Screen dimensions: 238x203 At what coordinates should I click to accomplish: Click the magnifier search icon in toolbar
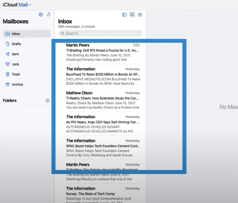132,15
